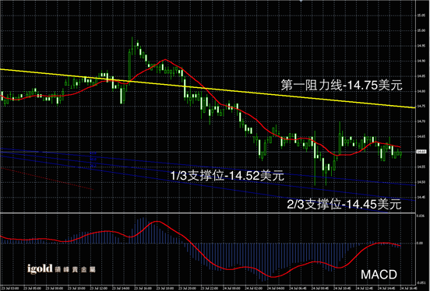Select the red moving average line peak

(165, 59)
